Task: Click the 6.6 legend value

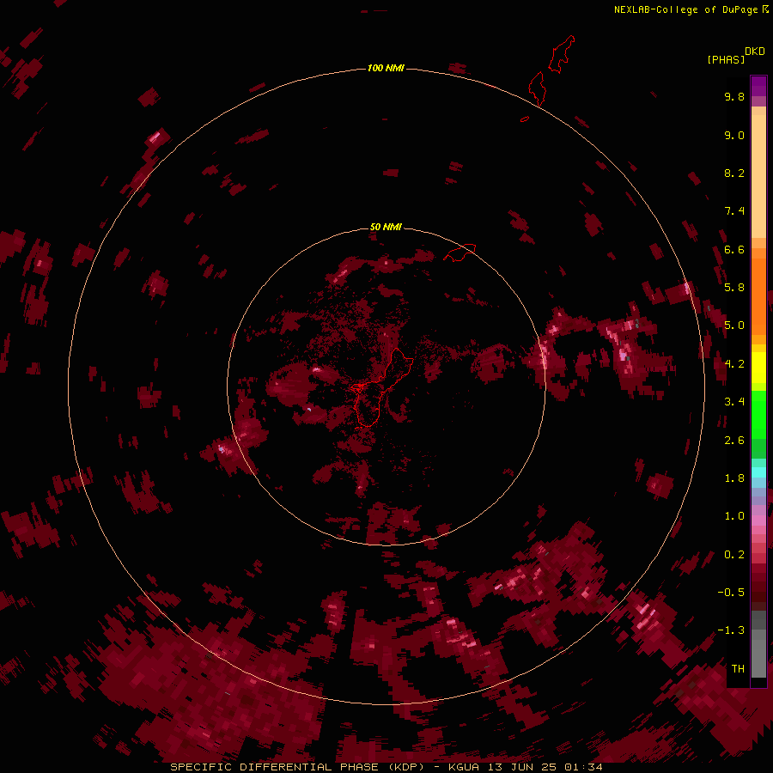Action: (x=734, y=249)
